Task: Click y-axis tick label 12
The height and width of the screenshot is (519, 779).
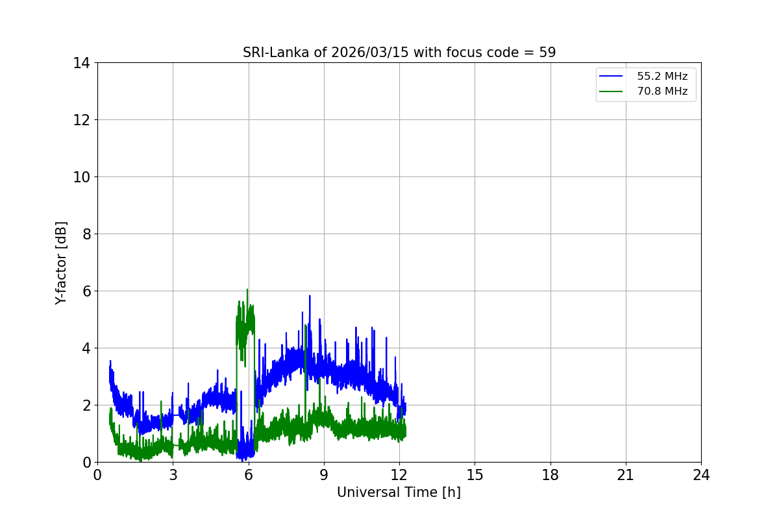Action: click(81, 120)
